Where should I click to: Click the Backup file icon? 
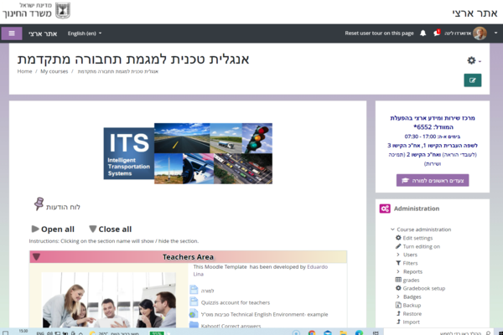pos(398,305)
